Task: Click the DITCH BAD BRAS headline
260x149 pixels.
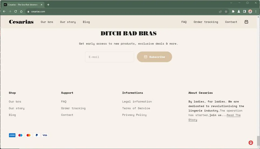Action: pyautogui.click(x=128, y=33)
